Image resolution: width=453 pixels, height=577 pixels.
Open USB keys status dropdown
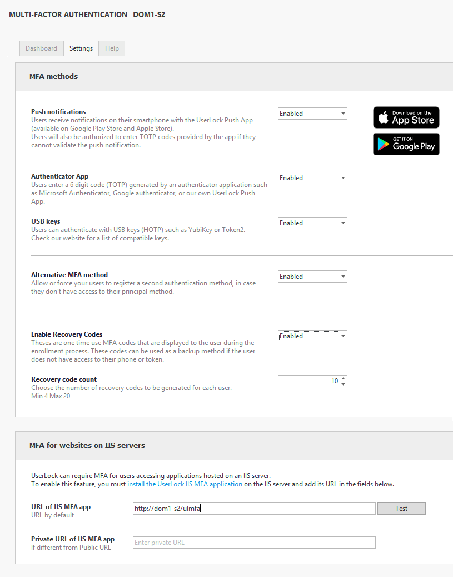(x=312, y=223)
